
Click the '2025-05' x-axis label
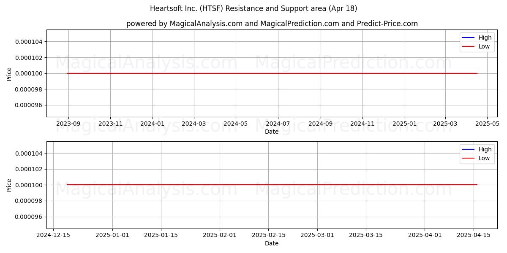tap(487, 124)
